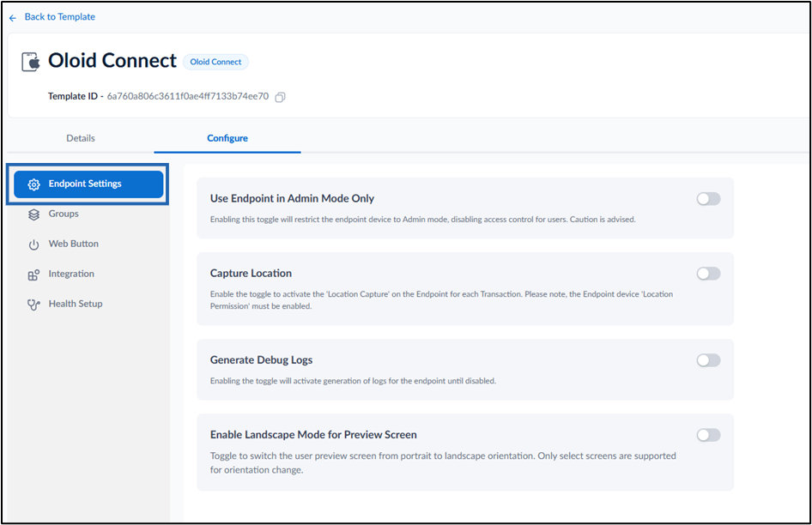812x525 pixels.
Task: Click the back arrow icon
Action: tap(13, 18)
